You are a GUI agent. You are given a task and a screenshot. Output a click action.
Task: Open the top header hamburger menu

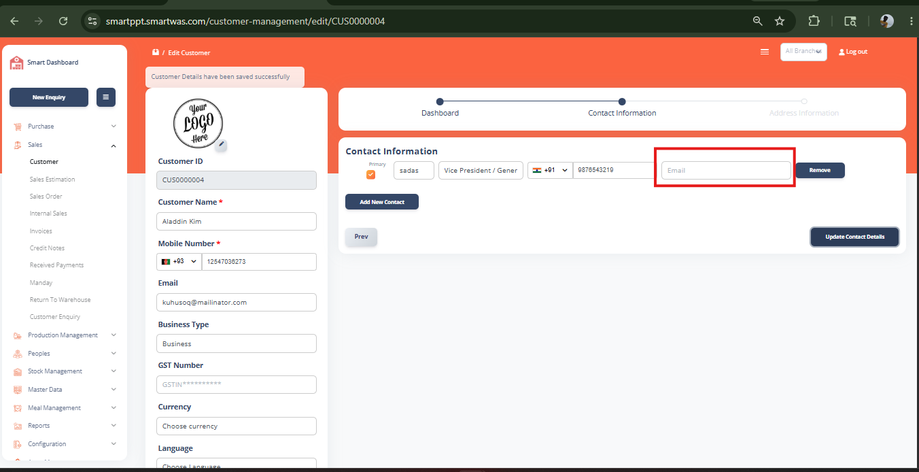[765, 52]
